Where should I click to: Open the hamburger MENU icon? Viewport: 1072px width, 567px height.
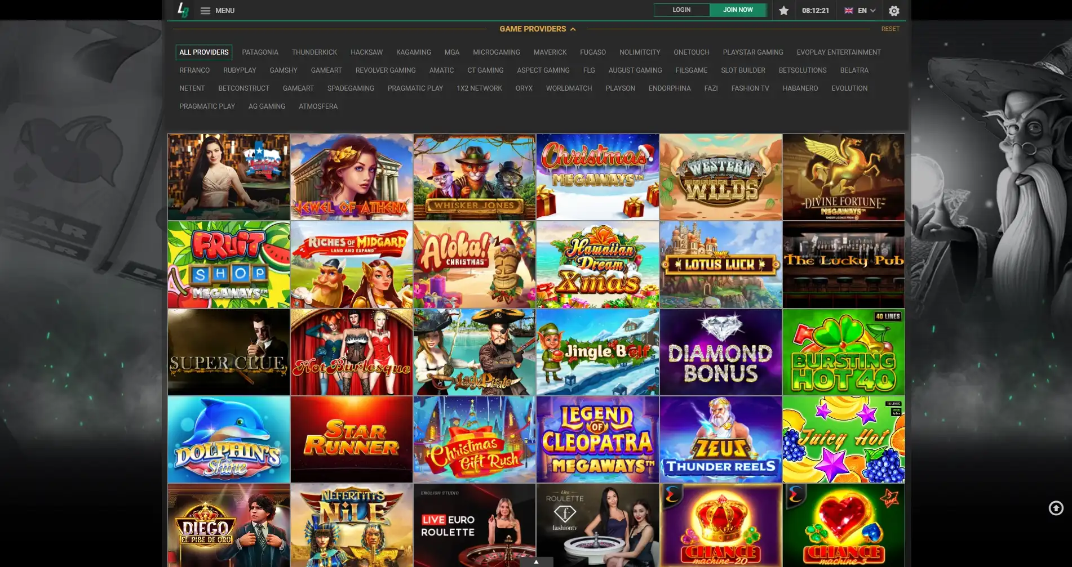pyautogui.click(x=205, y=11)
